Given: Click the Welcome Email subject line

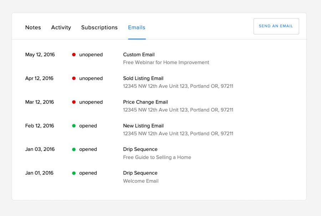Looking at the screenshot, I should [141, 181].
